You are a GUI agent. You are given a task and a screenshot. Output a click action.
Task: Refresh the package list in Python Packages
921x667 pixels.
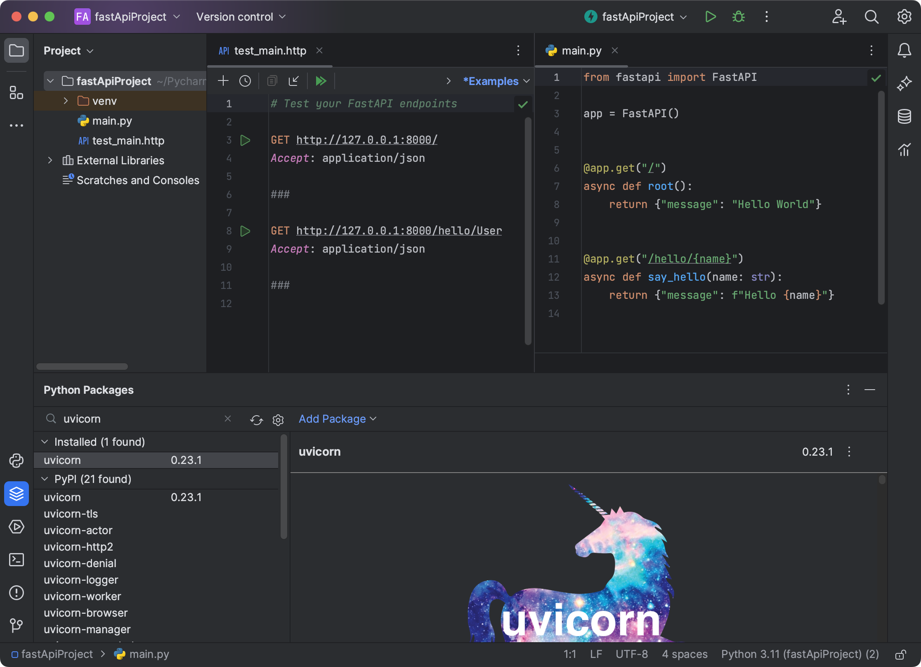[256, 420]
